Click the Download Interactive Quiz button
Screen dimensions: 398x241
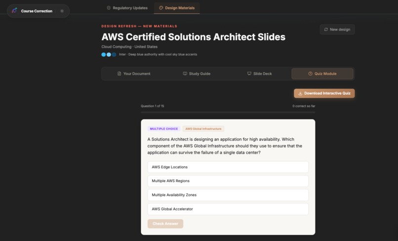click(324, 93)
